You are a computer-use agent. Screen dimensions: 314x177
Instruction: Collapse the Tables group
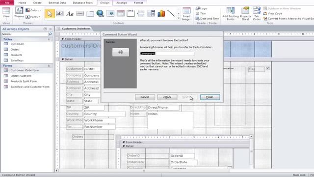(x=49, y=39)
